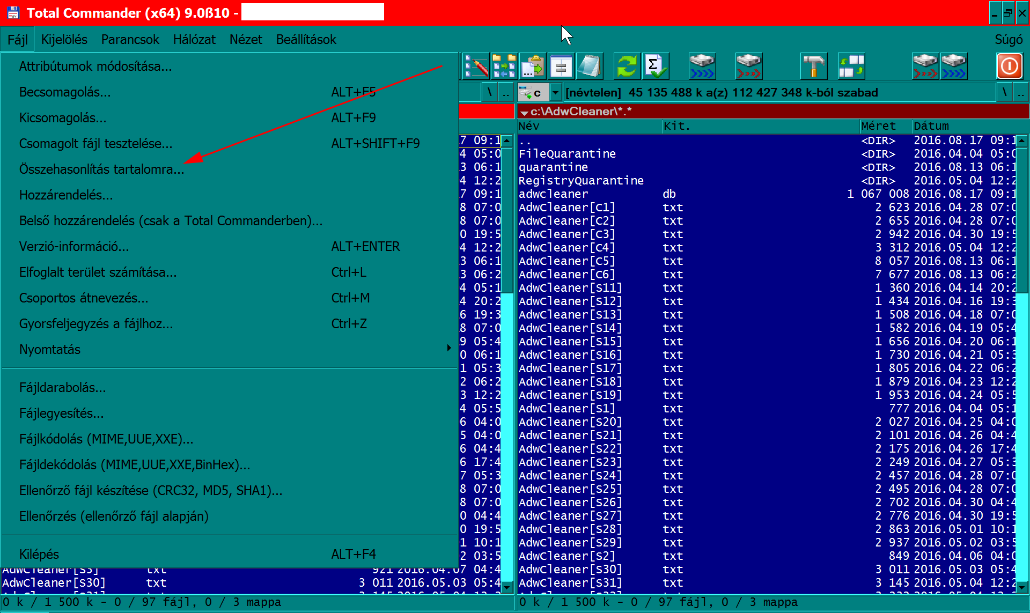Select RegistryQuarantine folder in right panel

(x=767, y=181)
